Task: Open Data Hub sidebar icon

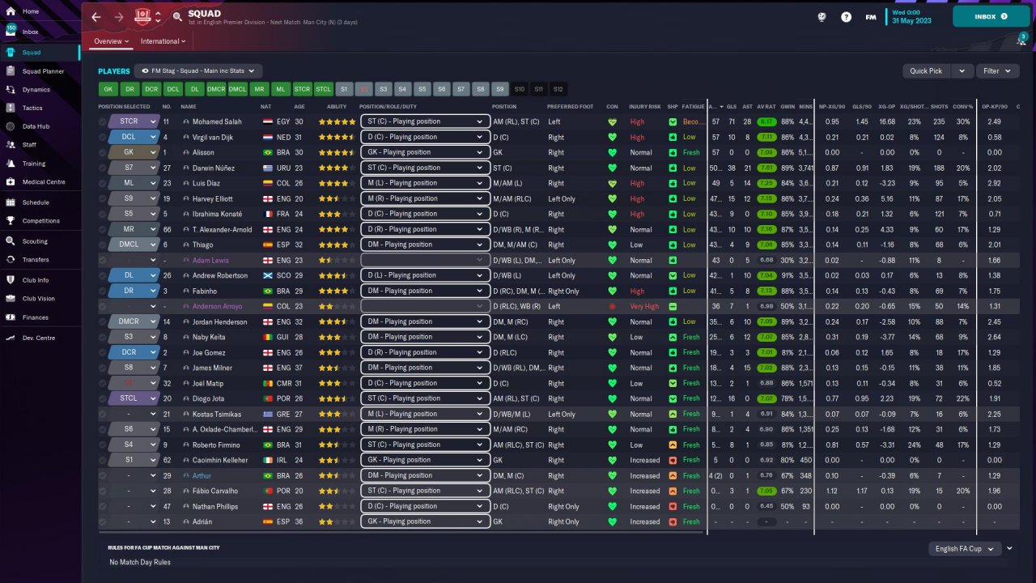Action: pos(11,126)
